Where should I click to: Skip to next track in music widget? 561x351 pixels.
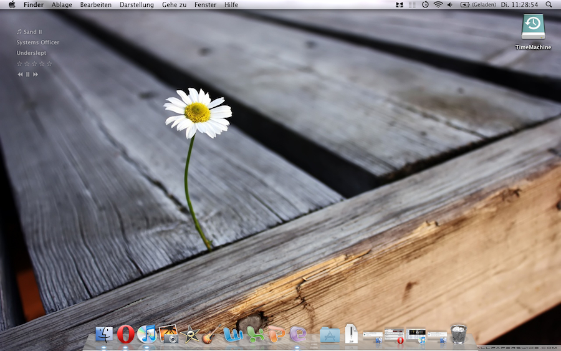click(x=36, y=74)
